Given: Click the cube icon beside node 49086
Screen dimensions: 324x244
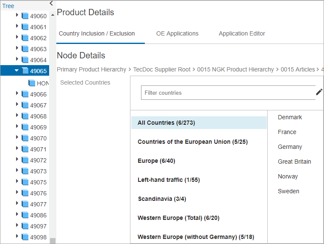Looking at the screenshot, I should [25, 215].
